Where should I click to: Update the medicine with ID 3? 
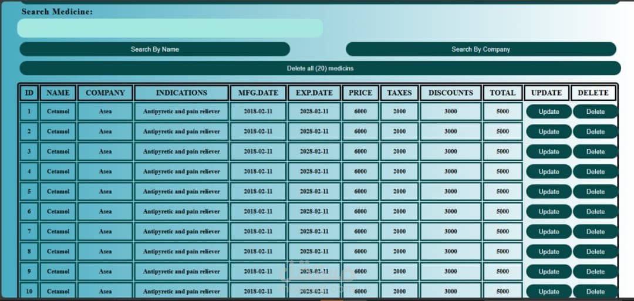(549, 151)
